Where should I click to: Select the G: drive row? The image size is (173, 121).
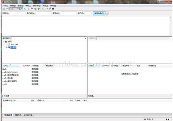point(44,81)
